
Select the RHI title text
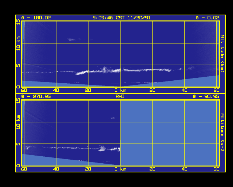tap(120, 97)
